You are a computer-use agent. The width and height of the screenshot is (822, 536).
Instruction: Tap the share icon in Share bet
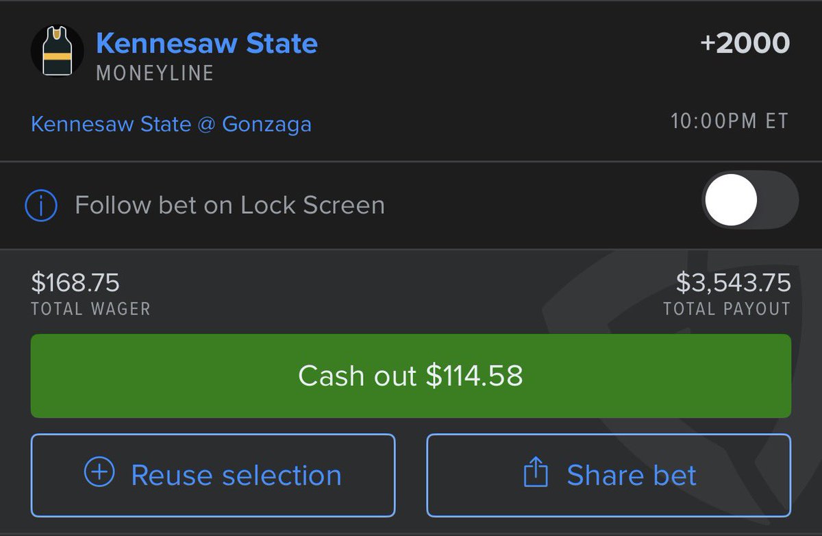[536, 473]
